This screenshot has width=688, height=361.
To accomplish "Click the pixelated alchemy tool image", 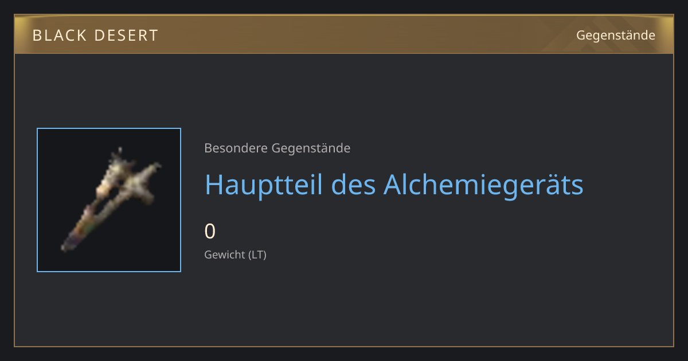I will click(112, 201).
